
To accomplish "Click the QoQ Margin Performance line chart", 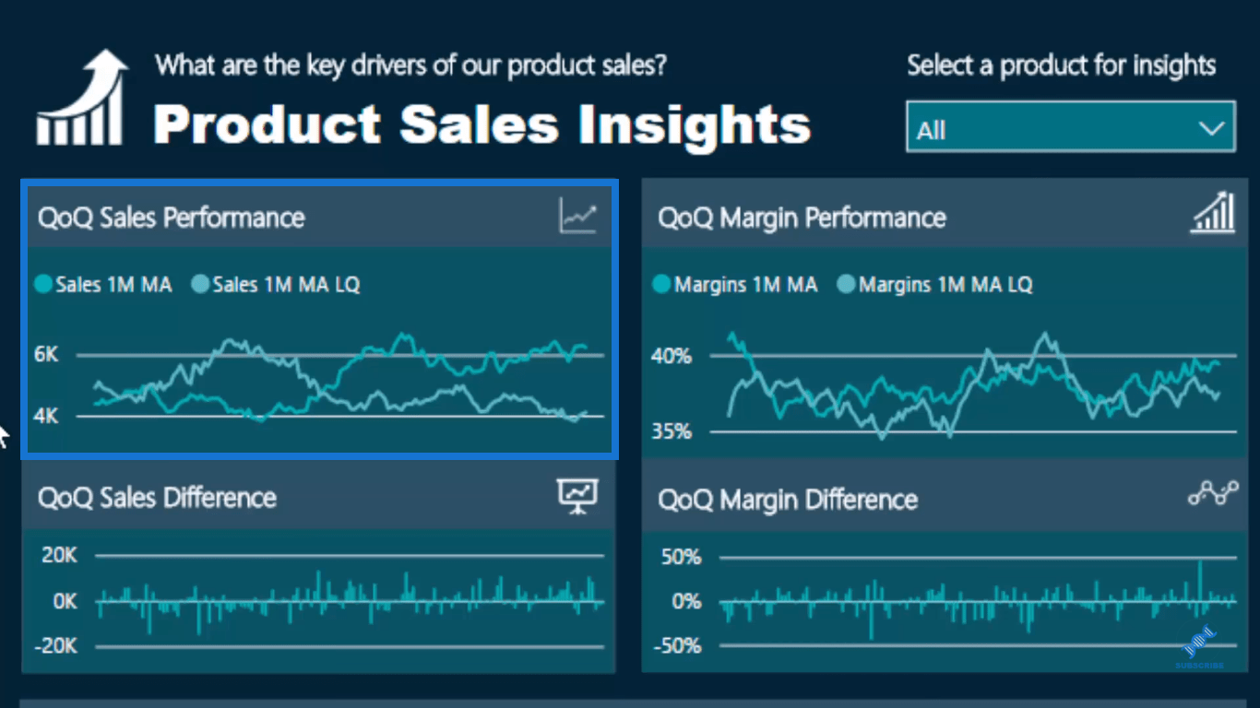I will pos(976,385).
